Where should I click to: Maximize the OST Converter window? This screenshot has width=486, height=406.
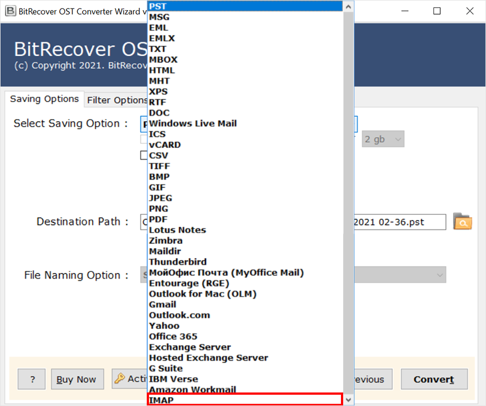click(437, 11)
